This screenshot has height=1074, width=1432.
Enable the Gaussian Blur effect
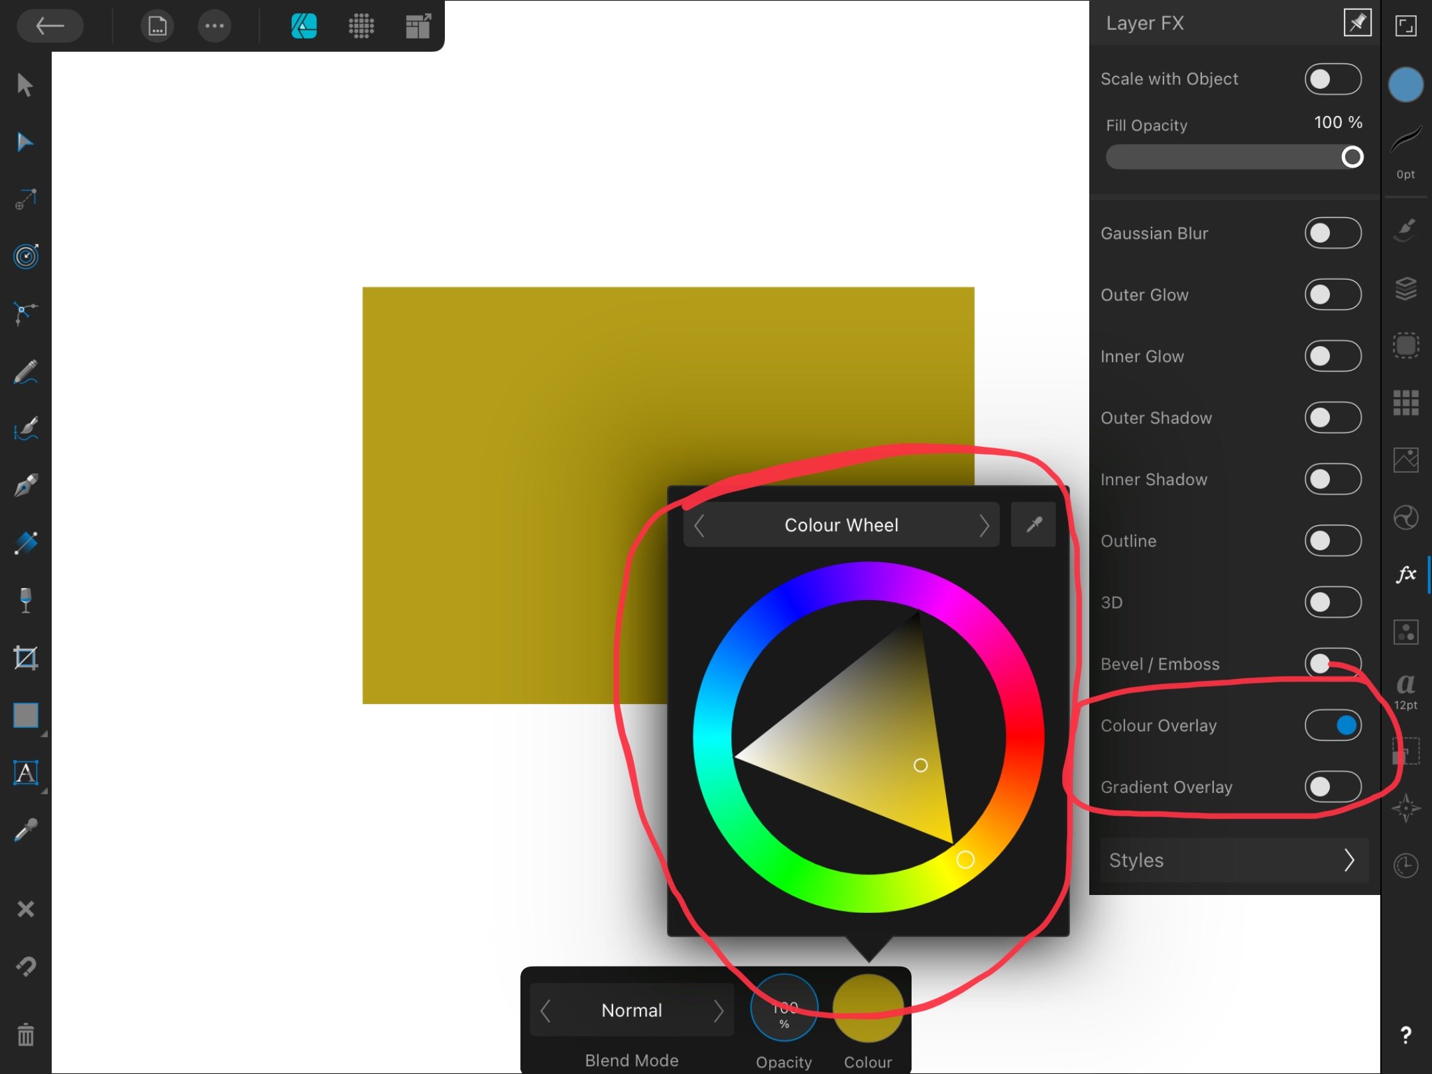(1333, 233)
